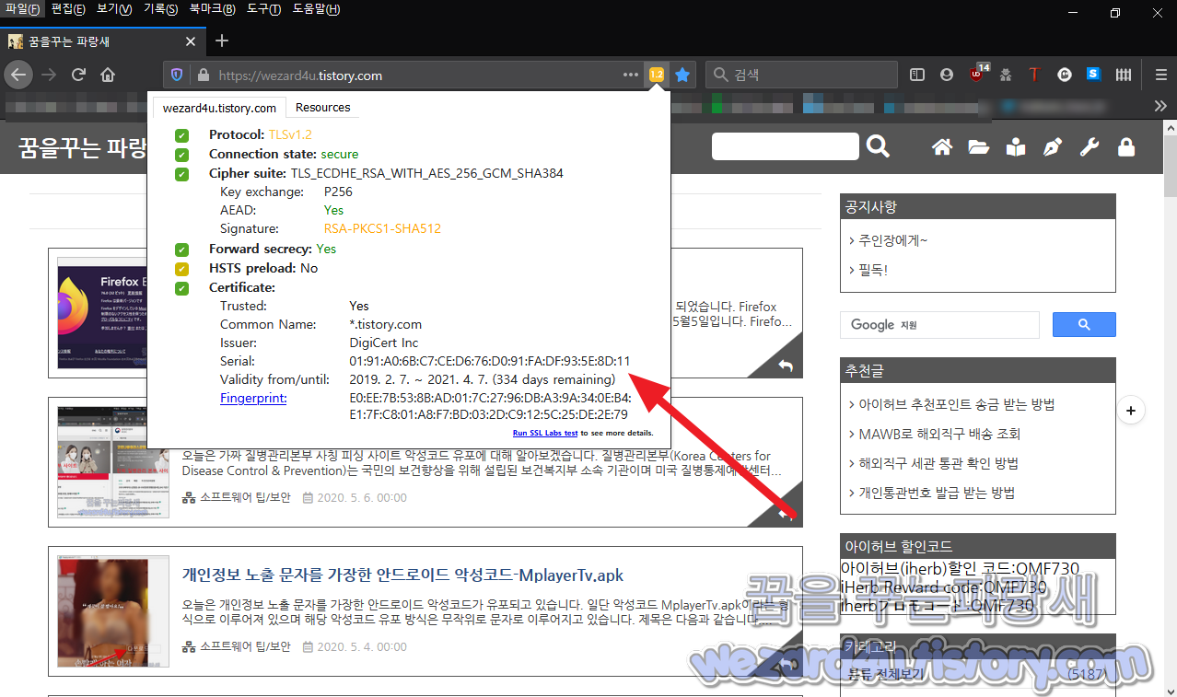Click the Fingerprint link in popup
Screen dimensions: 1177x697
coord(253,399)
